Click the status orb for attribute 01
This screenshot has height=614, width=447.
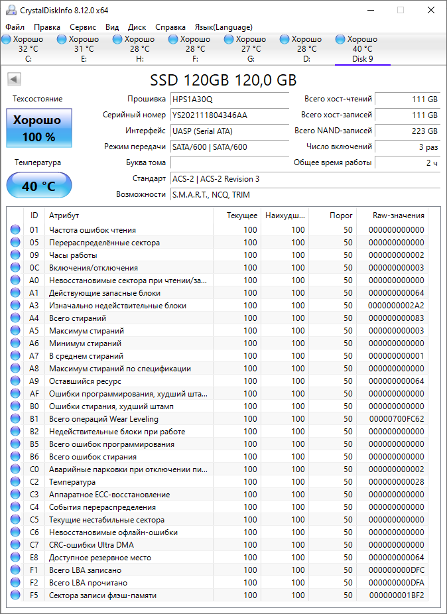[x=15, y=230]
